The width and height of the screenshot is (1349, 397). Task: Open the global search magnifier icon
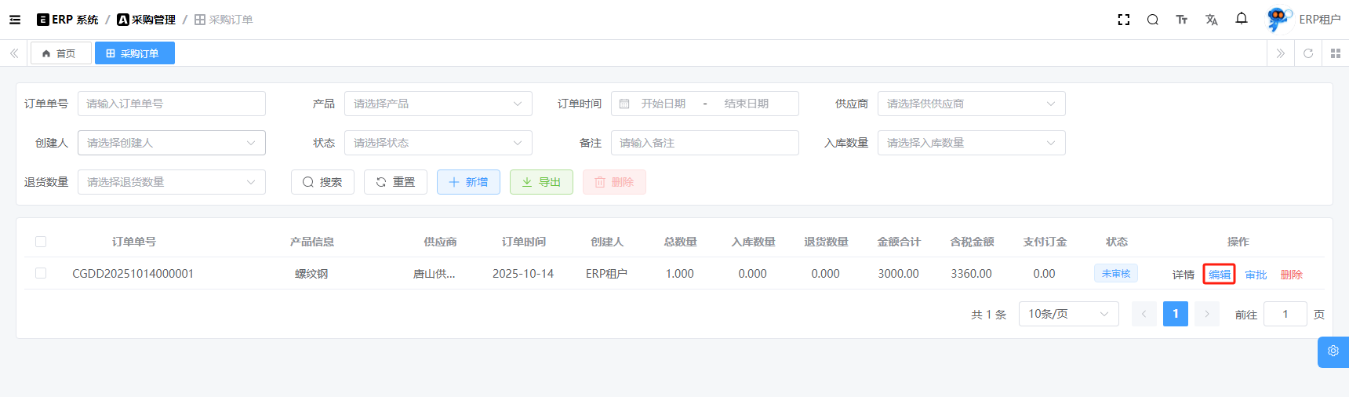[1152, 20]
